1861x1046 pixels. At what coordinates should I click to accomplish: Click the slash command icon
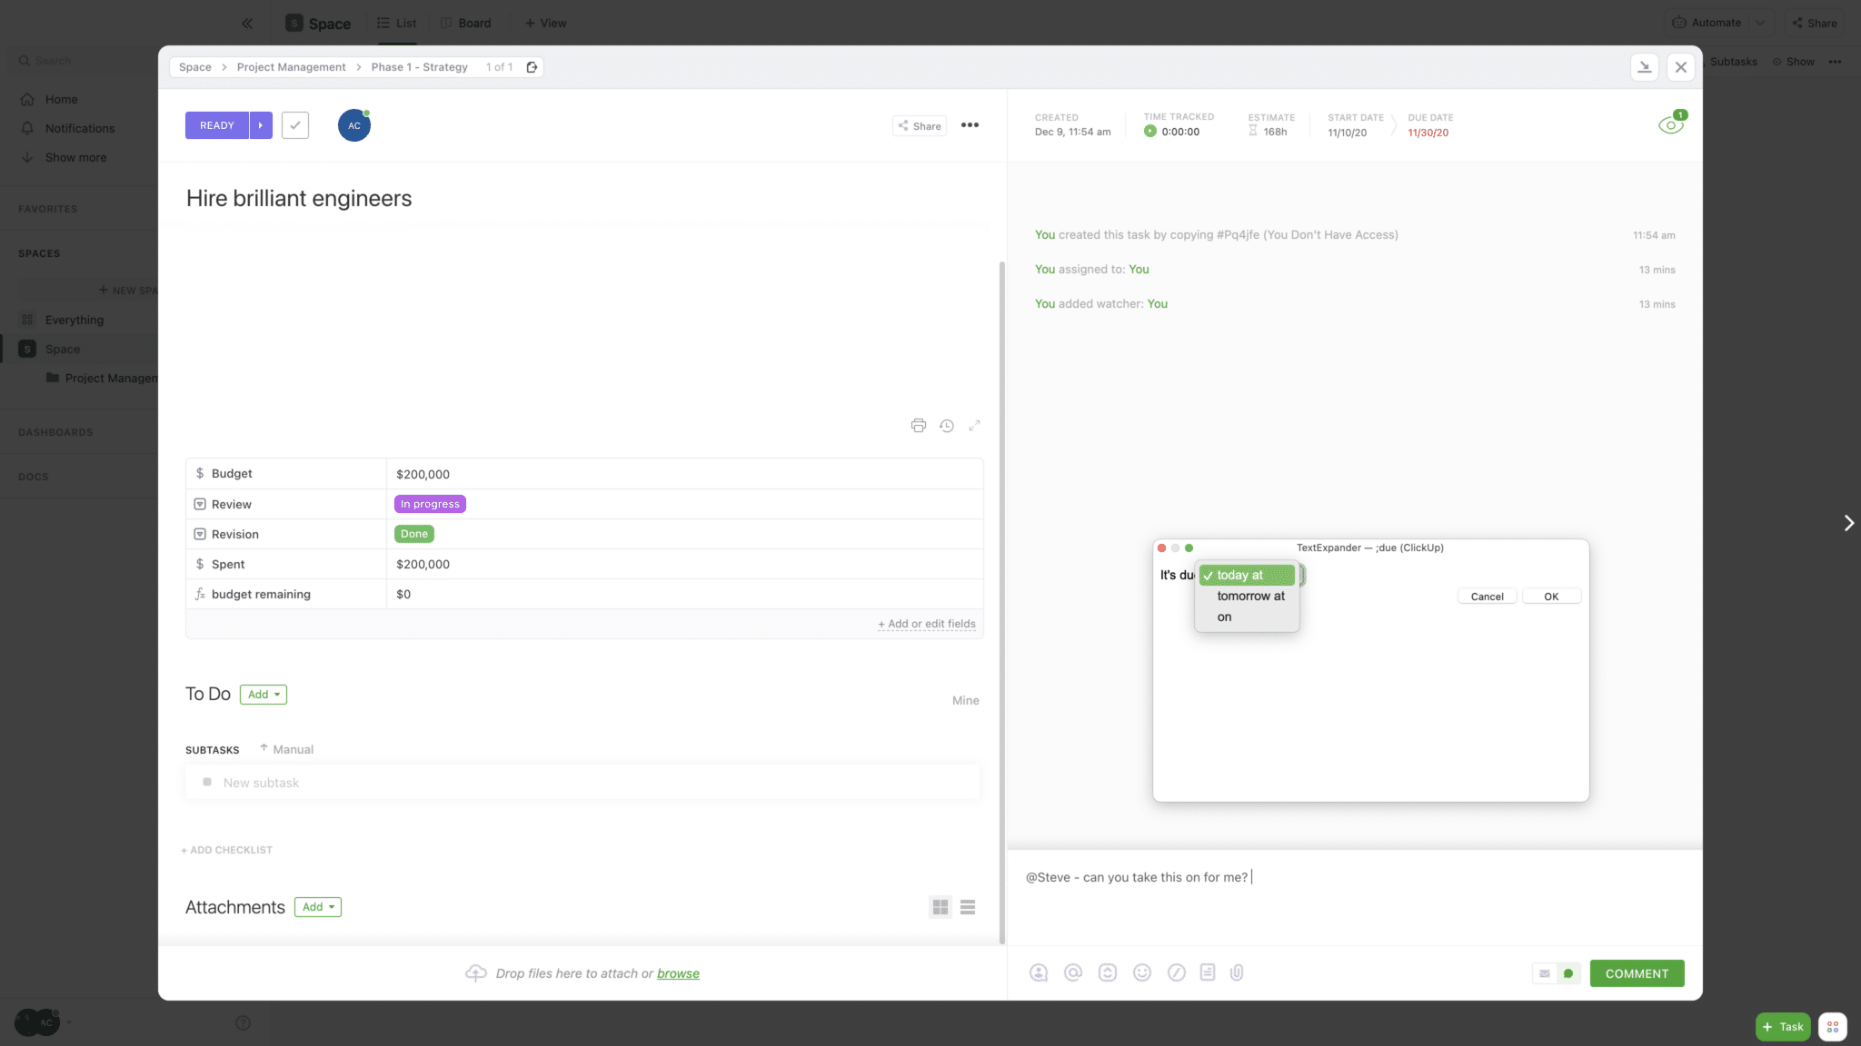coord(1177,972)
